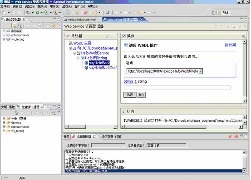Open the 运行 menu
This screenshot has height=180, width=251.
coord(67,6)
